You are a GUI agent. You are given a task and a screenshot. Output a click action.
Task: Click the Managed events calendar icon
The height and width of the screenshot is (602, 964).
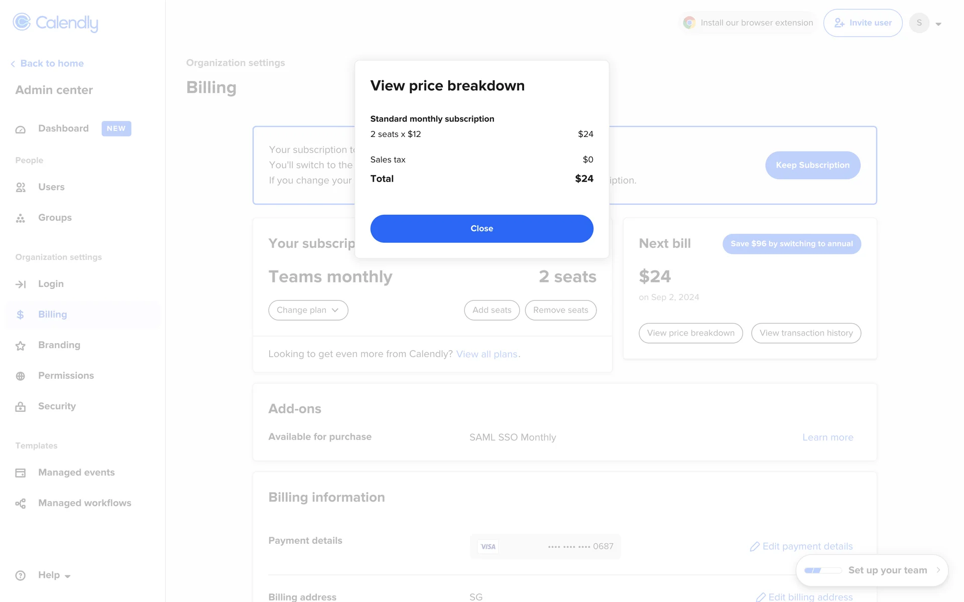pyautogui.click(x=21, y=473)
